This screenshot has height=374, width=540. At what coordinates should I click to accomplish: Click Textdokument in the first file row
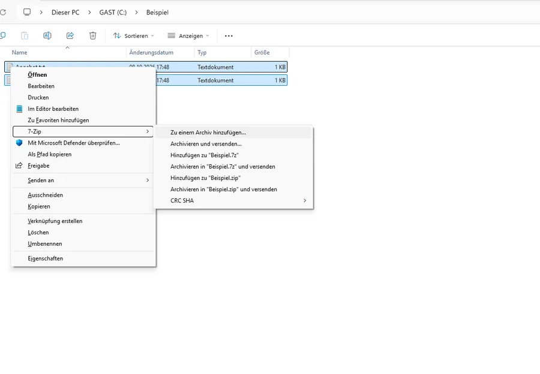coord(215,67)
